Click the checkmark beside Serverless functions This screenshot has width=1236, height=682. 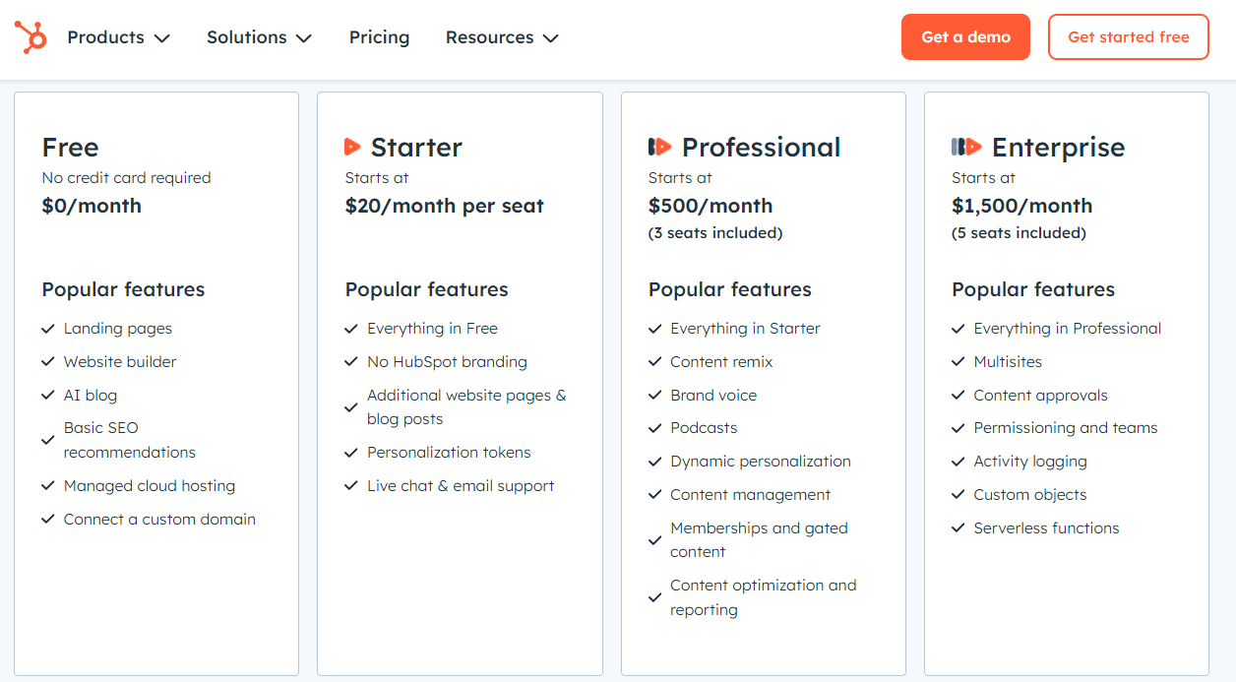[958, 527]
